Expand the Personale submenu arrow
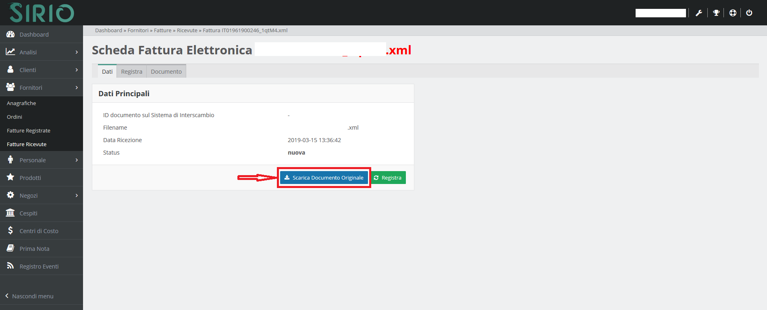This screenshot has height=310, width=767. (77, 160)
